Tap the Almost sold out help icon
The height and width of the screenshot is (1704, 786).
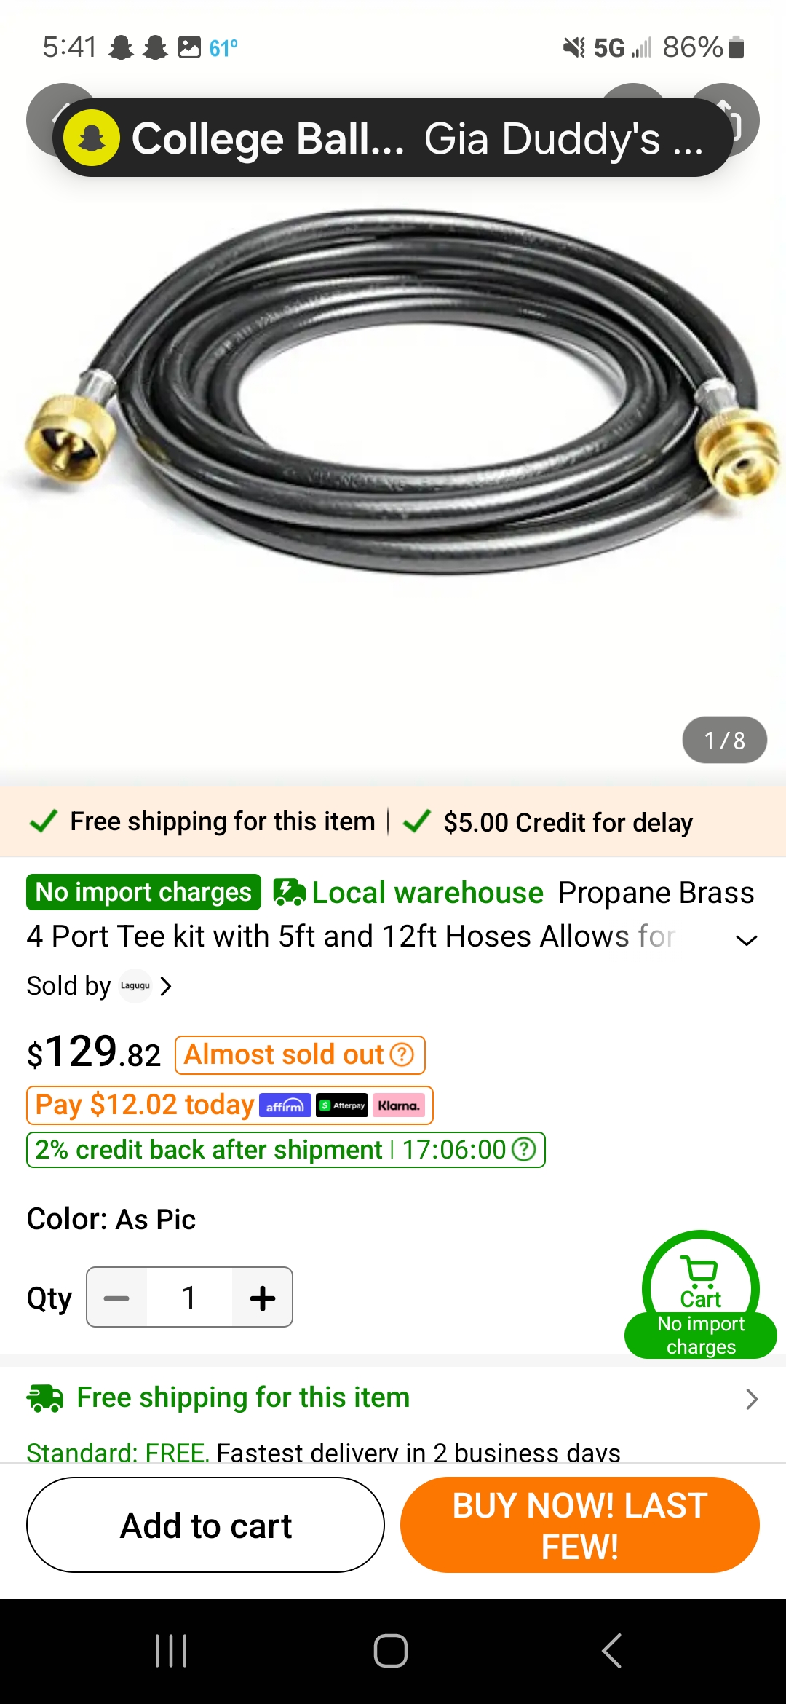click(402, 1054)
